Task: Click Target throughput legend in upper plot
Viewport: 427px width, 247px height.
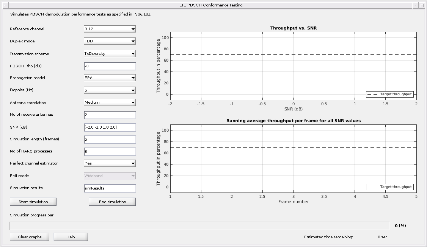Action: [x=390, y=94]
